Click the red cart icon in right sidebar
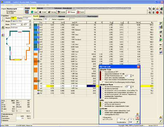Image resolution: width=164 pixels, height=127 pixels. tap(161, 36)
